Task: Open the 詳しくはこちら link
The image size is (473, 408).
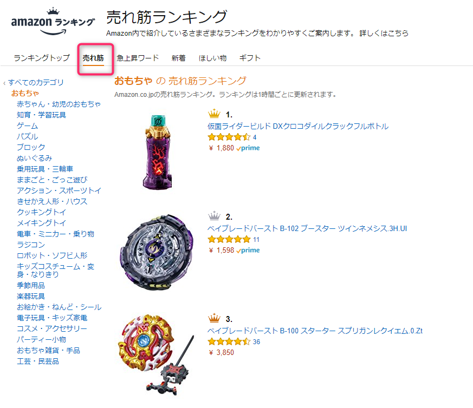Action: (384, 33)
